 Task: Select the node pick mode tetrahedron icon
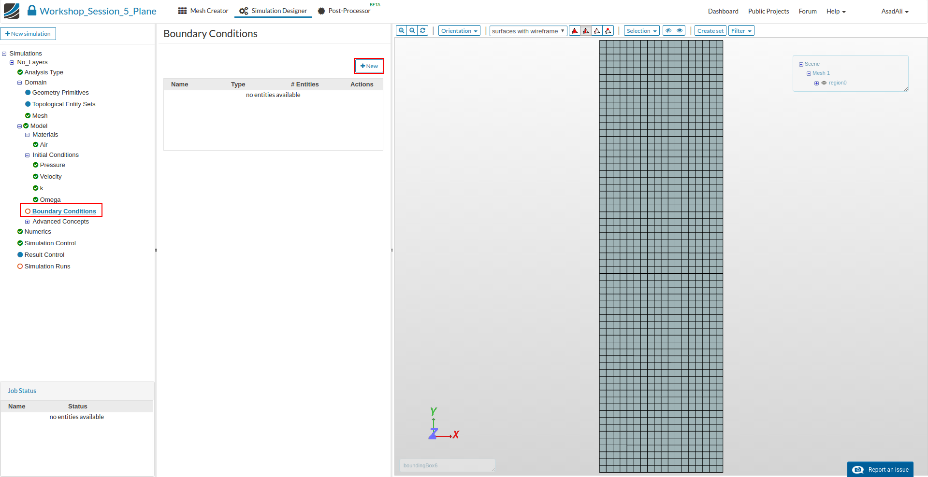point(608,31)
